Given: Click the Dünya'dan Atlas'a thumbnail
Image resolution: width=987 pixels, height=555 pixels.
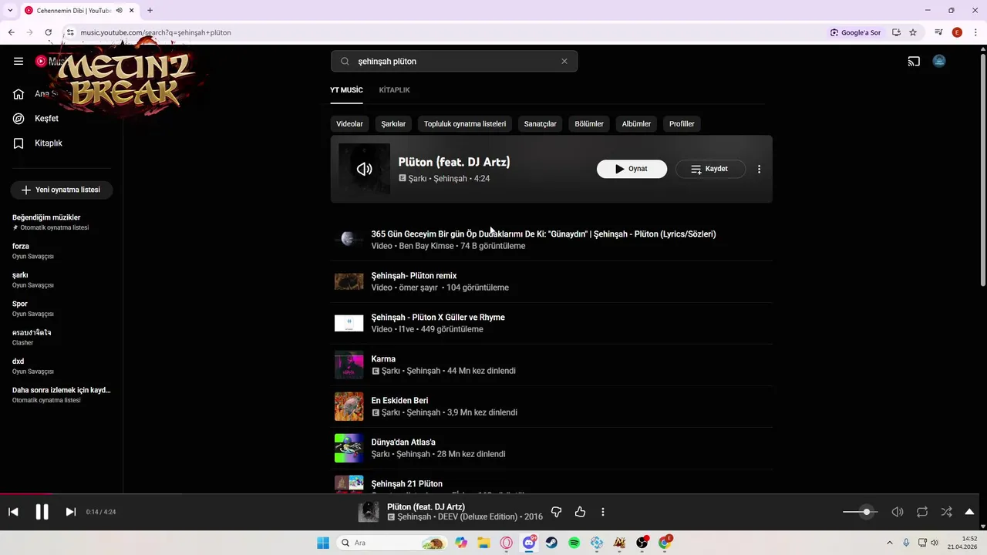Looking at the screenshot, I should click(x=349, y=448).
